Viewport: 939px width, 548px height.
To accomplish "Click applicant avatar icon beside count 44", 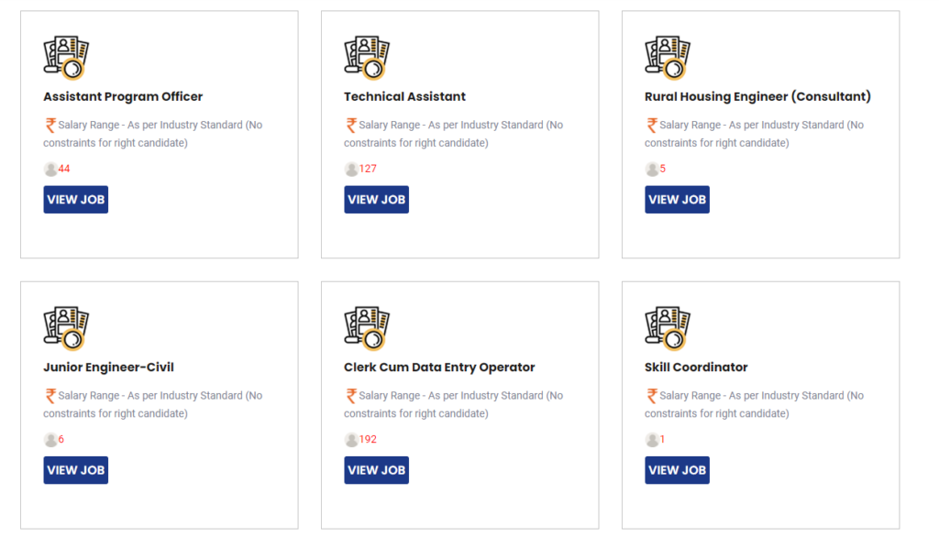I will 50,169.
